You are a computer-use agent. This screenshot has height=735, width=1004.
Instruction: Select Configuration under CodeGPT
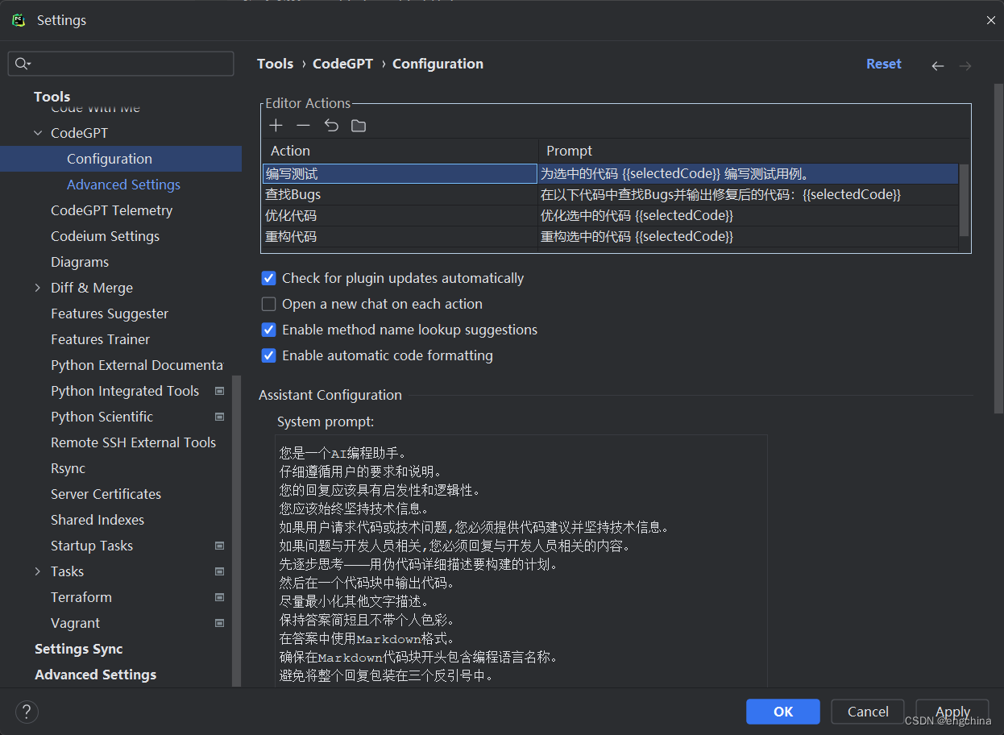click(x=121, y=159)
